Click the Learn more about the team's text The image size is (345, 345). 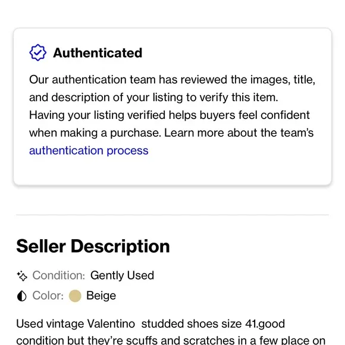239,133
